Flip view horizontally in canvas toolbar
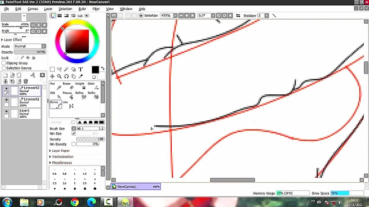 click(238, 16)
